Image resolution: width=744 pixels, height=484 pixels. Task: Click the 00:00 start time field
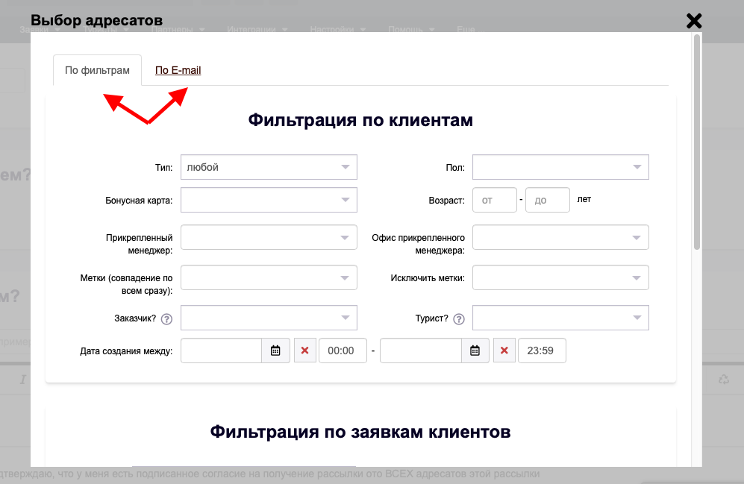click(x=343, y=351)
